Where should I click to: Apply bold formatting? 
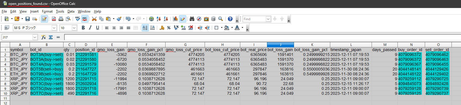point(83,28)
